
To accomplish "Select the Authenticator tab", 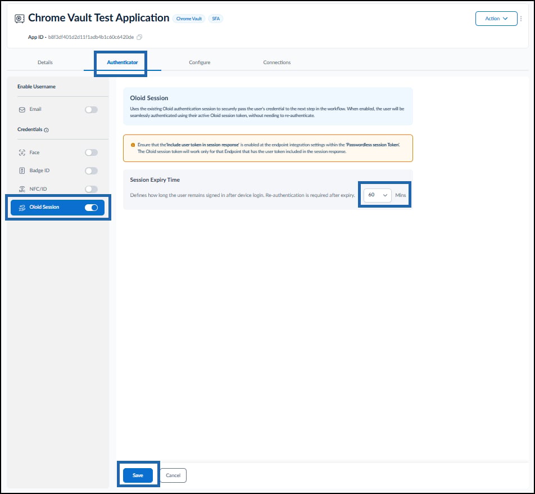I will point(122,62).
